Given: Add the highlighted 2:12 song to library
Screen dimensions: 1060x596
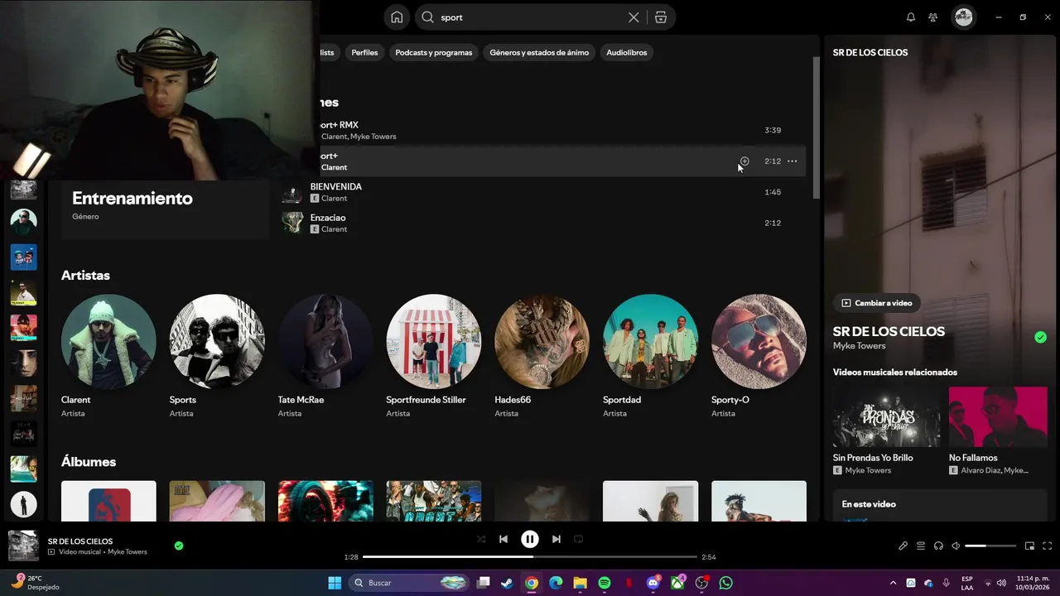Looking at the screenshot, I should 744,161.
